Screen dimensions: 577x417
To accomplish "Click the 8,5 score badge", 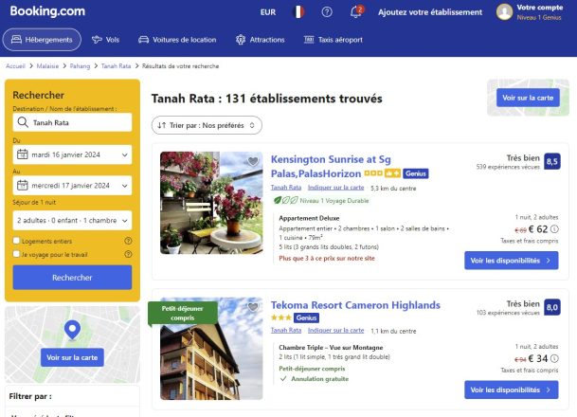I will coord(552,161).
